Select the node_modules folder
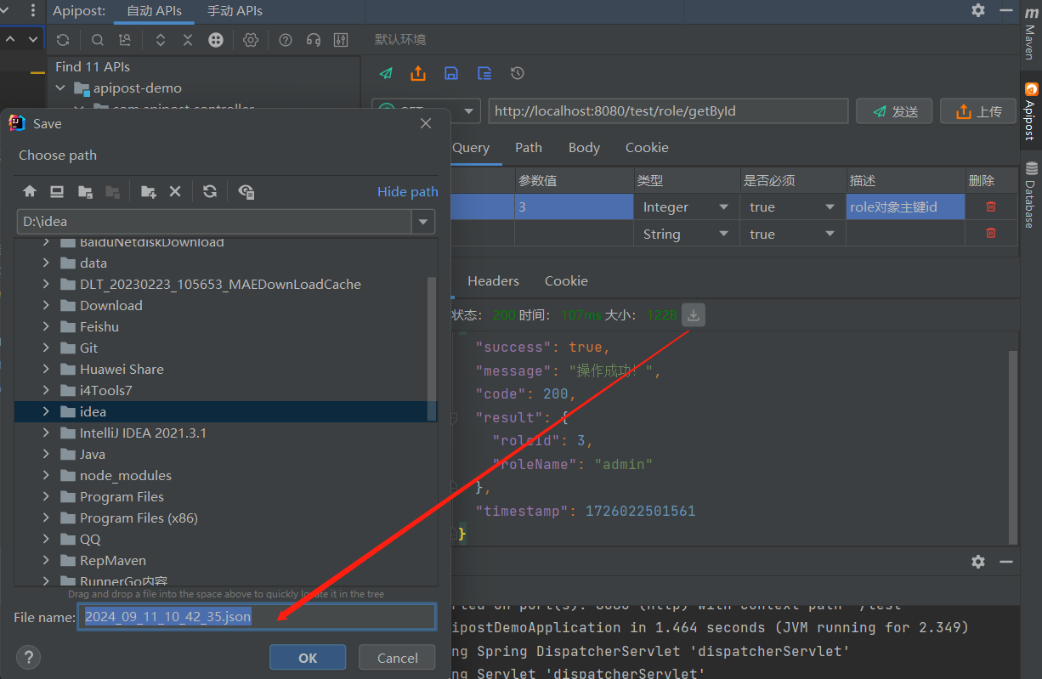This screenshot has width=1042, height=679. click(x=126, y=476)
